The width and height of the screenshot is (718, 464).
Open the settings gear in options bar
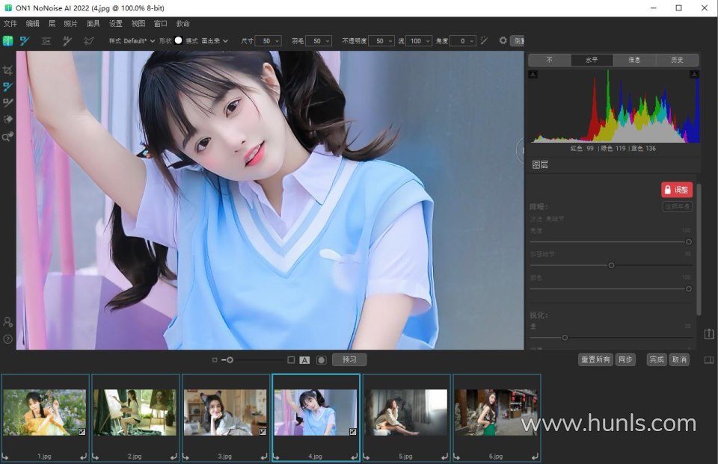point(503,40)
